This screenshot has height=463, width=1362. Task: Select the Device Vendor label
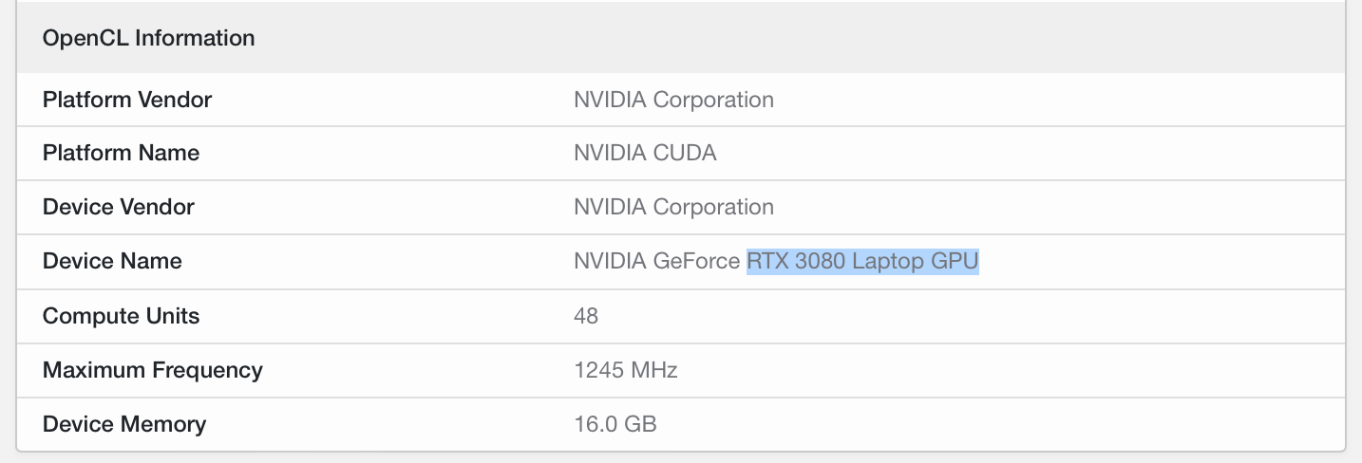point(119,207)
